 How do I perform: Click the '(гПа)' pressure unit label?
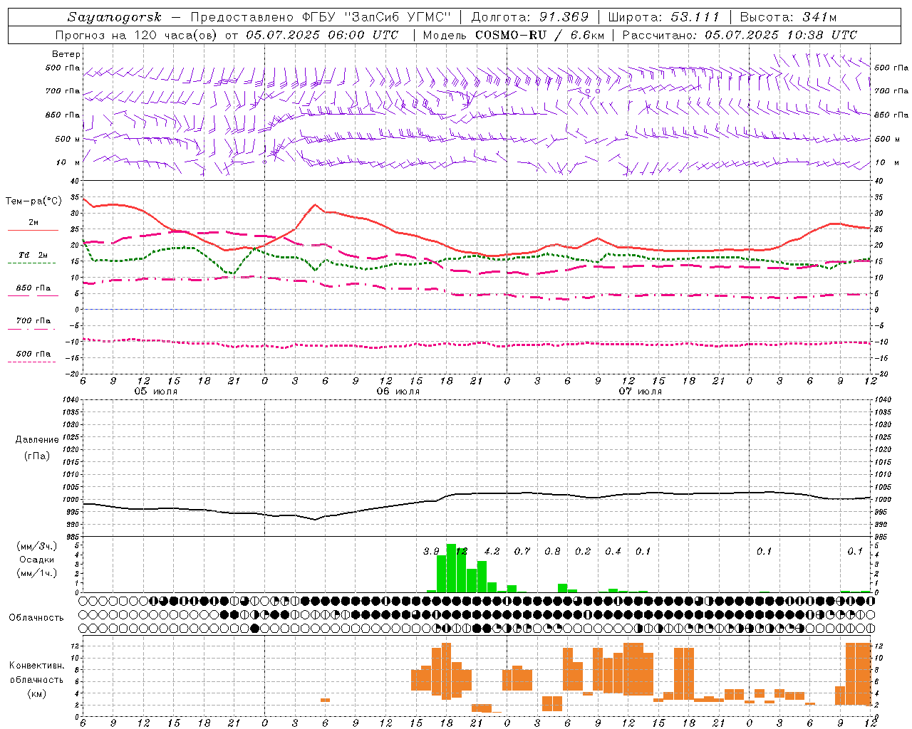coord(37,456)
